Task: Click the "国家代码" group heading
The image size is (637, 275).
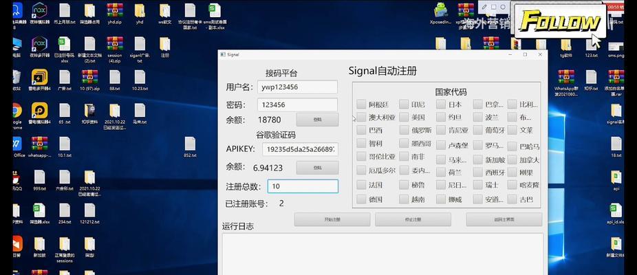Action: point(451,92)
